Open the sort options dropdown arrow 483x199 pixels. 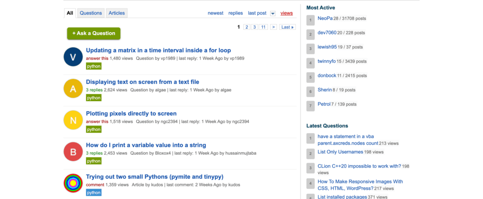[273, 14]
